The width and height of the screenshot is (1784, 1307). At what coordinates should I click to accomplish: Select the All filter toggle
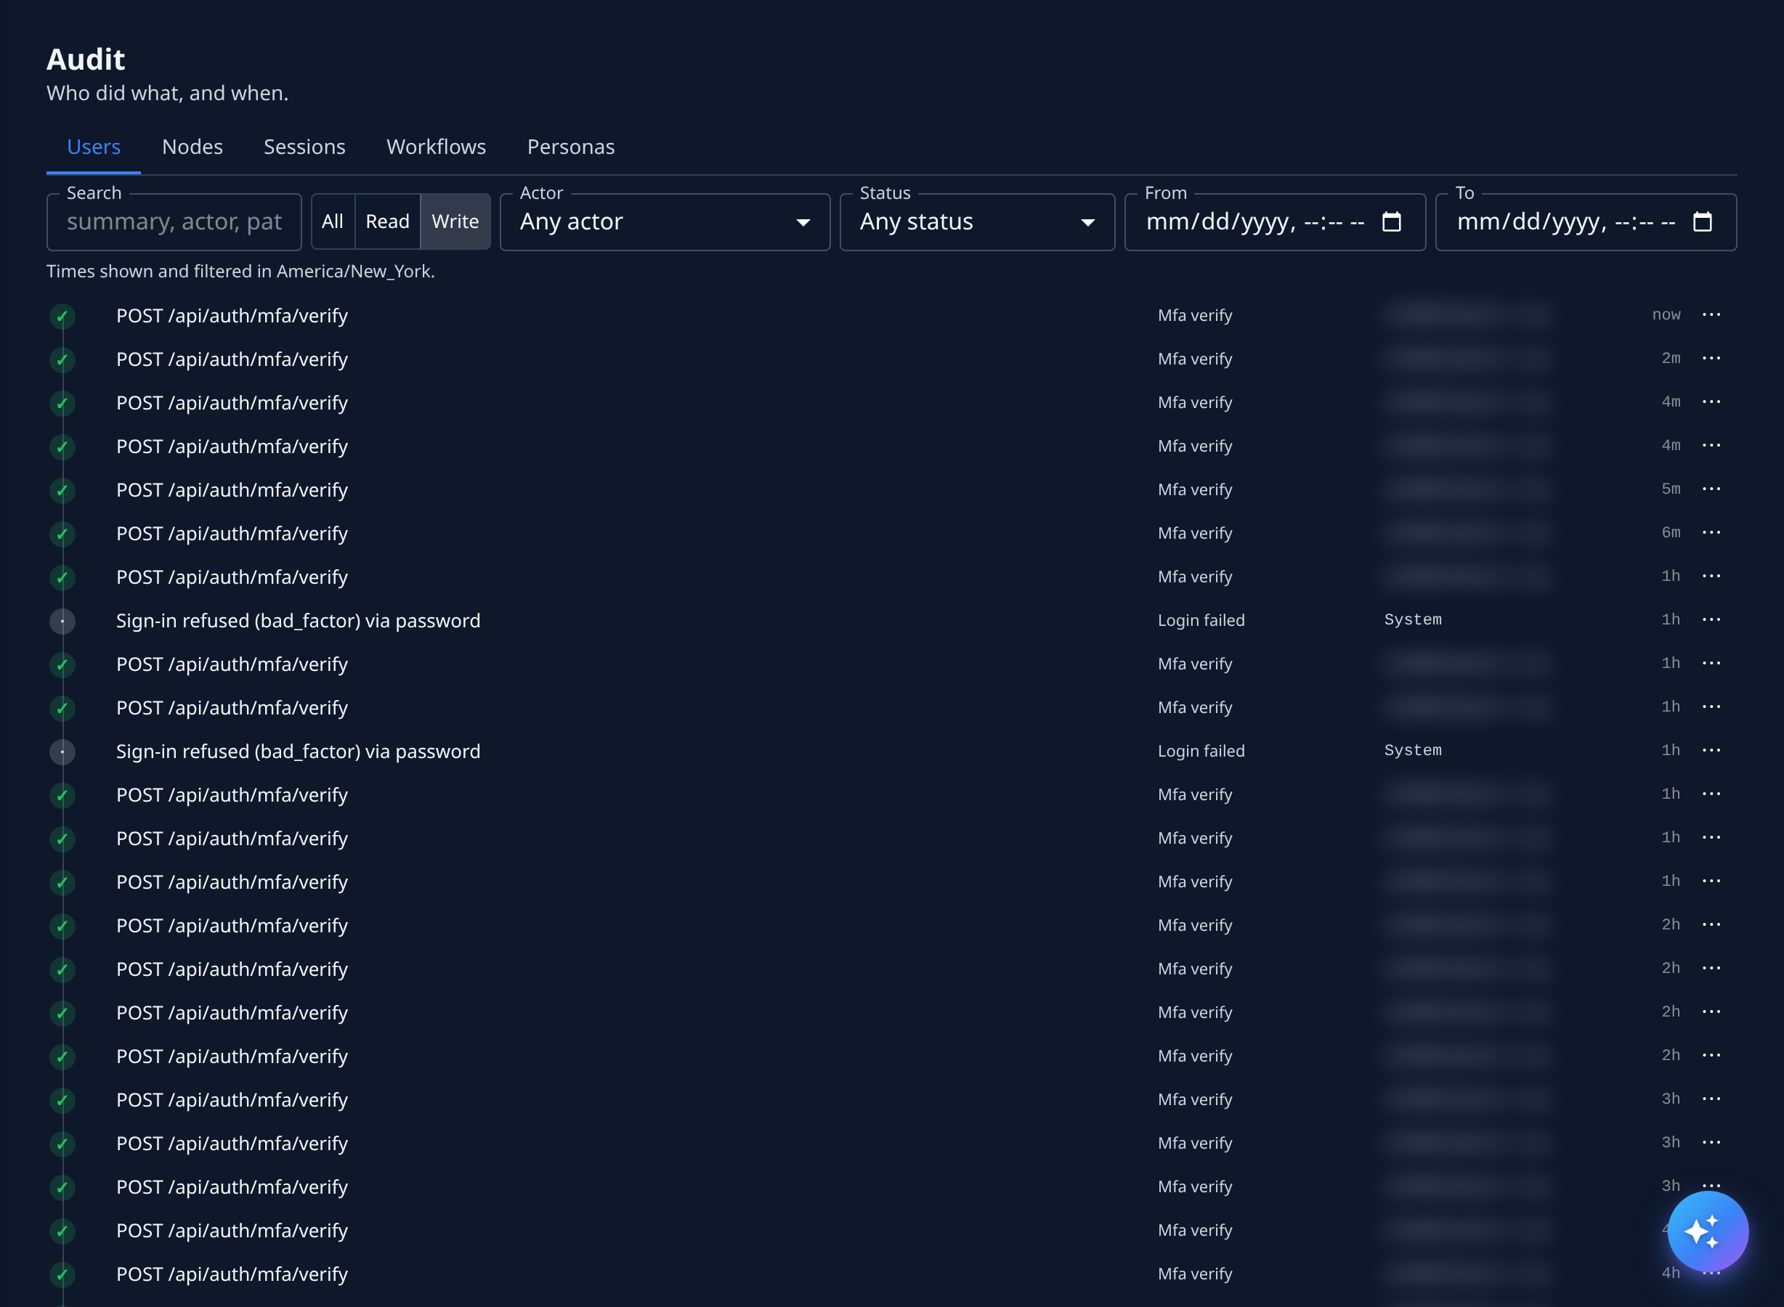point(333,221)
